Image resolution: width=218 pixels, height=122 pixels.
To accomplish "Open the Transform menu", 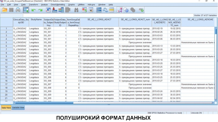I will click(x=33, y=5).
